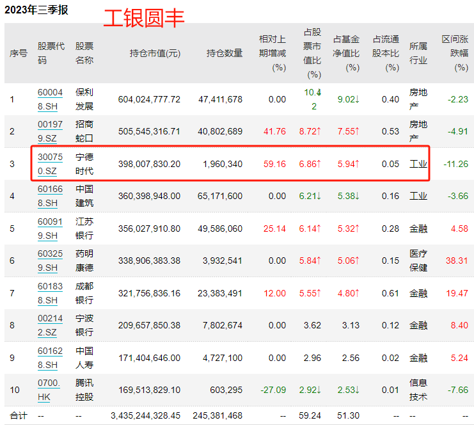Image resolution: width=474 pixels, height=425 pixels.
Task: Click the 2023年三季报 title
Action: pos(36,10)
